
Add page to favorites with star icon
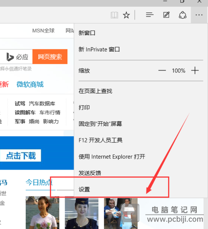point(126,15)
